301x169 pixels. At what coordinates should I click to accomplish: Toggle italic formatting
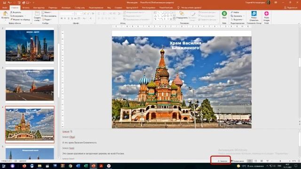(65, 18)
